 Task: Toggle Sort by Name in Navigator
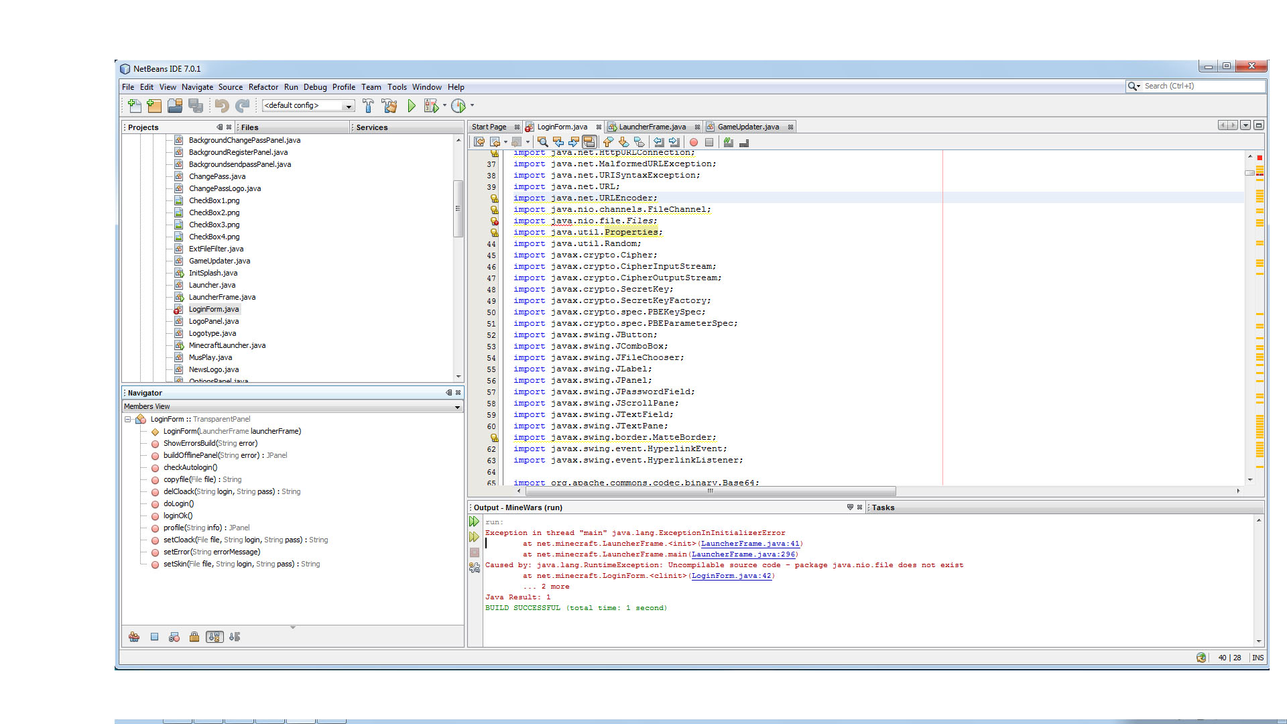(x=214, y=637)
